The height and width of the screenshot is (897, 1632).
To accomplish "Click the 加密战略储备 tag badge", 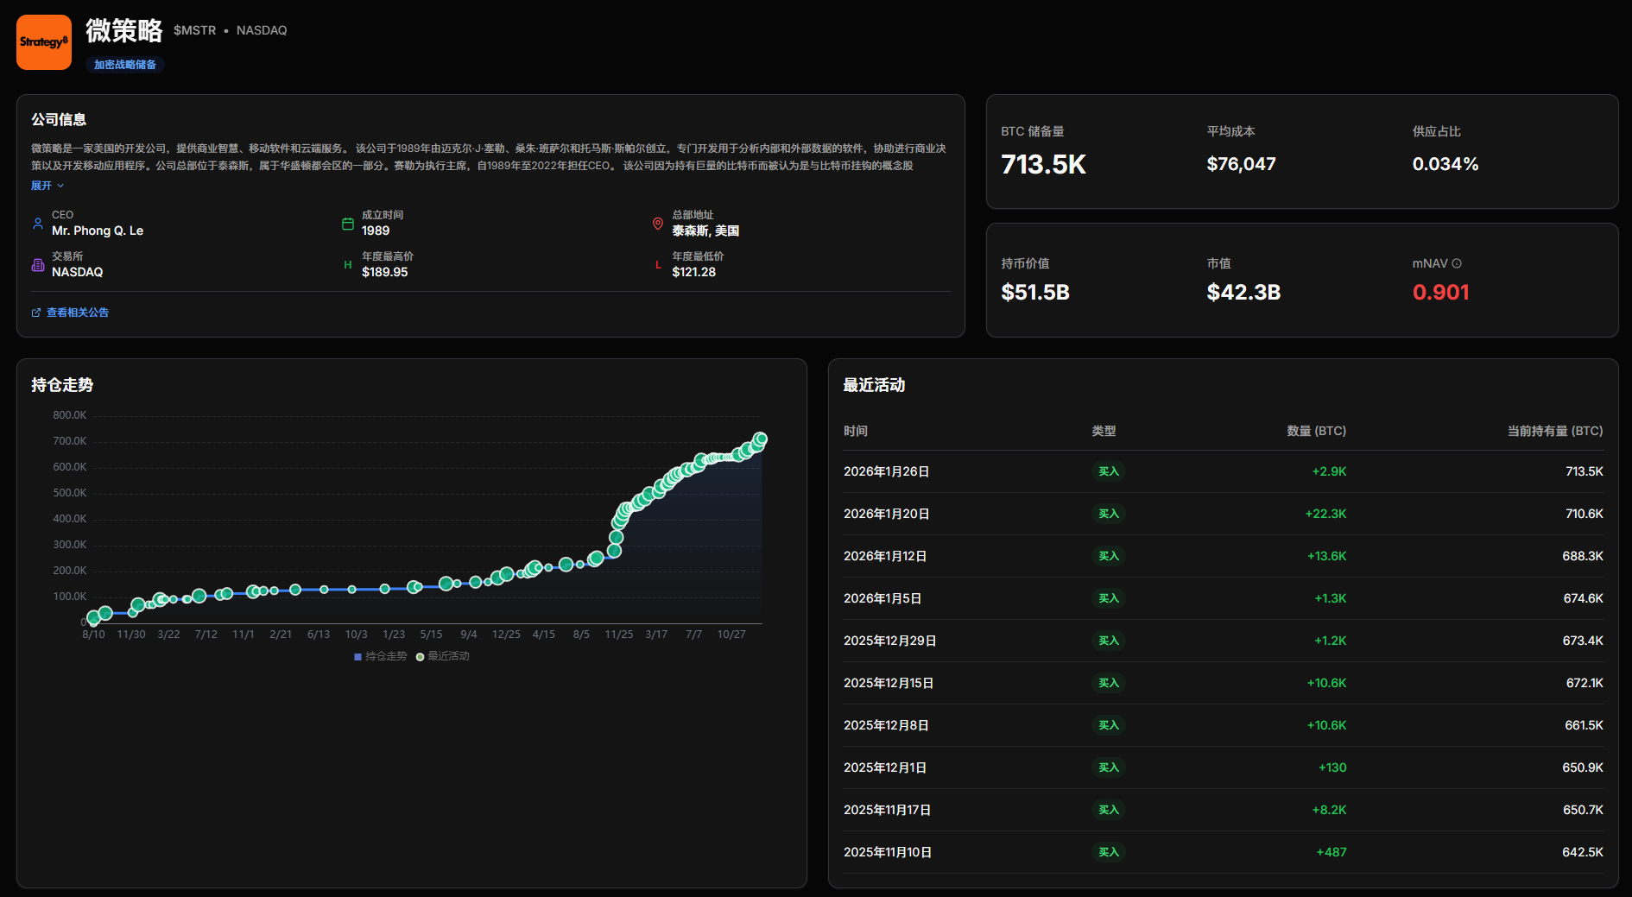I will [125, 65].
